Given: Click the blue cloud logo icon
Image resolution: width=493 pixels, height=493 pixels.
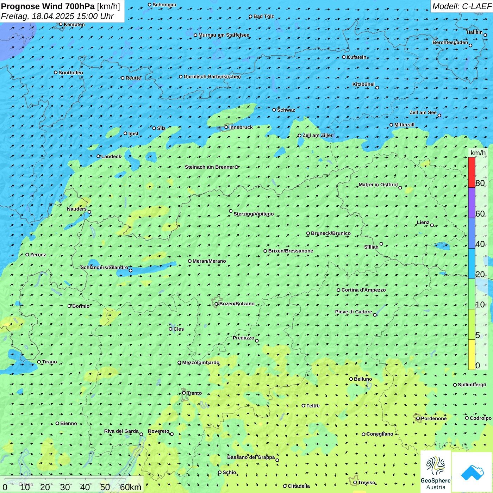Looking at the screenshot, I should (472, 472).
